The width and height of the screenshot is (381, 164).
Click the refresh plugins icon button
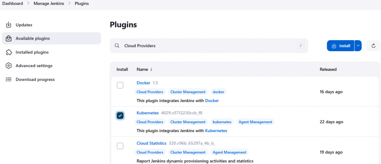[x=373, y=46]
